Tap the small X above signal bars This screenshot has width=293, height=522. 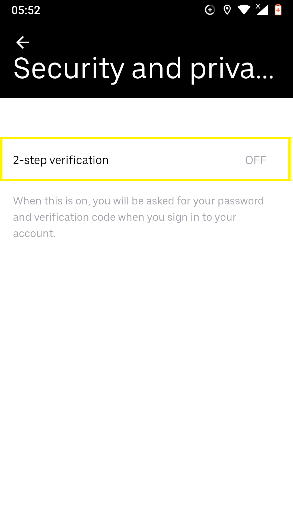258,6
